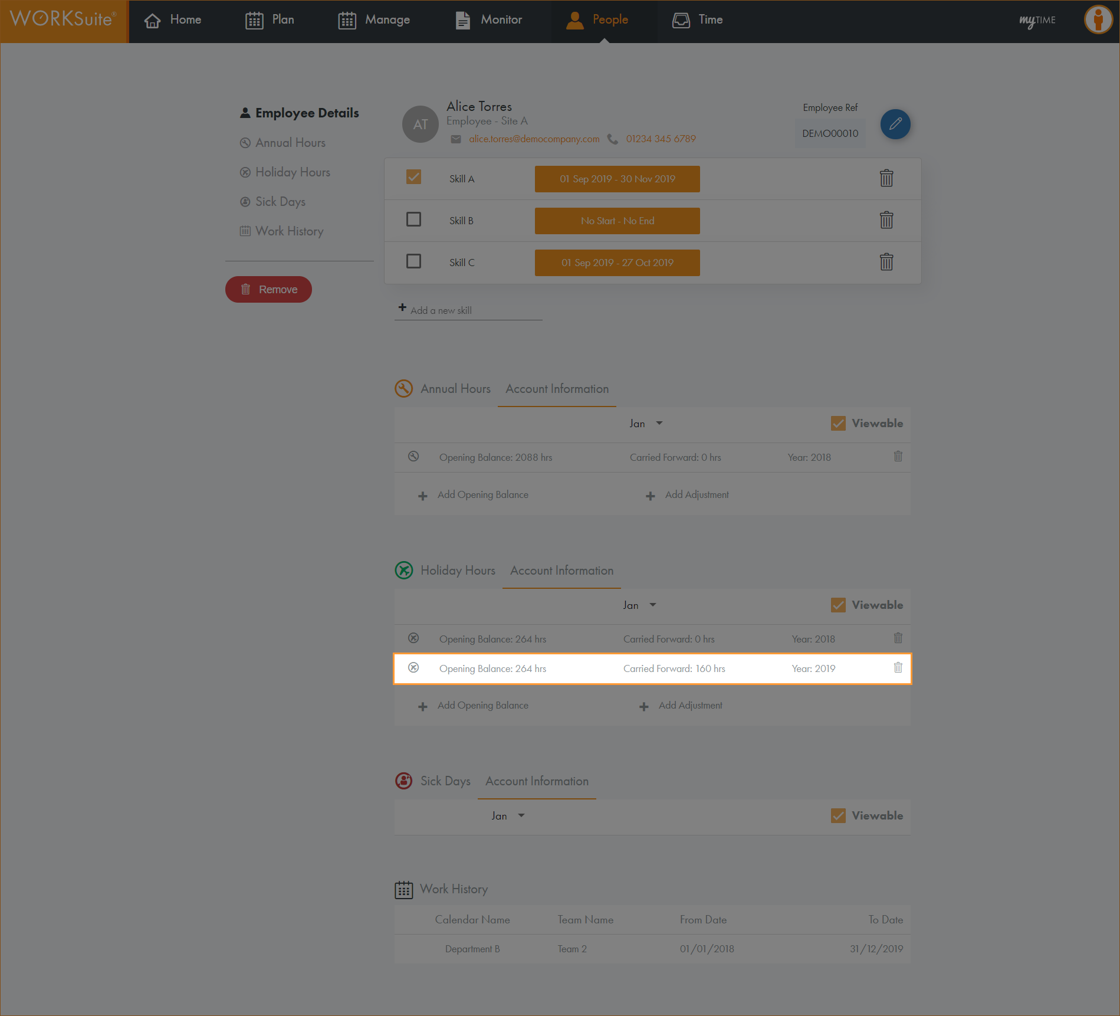Screen dimensions: 1120x1016
Task: Click the Add a new skill field
Action: click(x=468, y=310)
